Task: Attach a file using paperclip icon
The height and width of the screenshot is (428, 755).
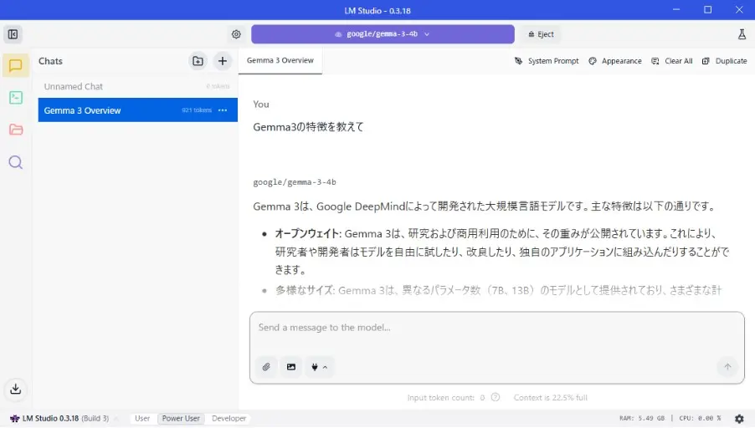Action: click(x=266, y=367)
